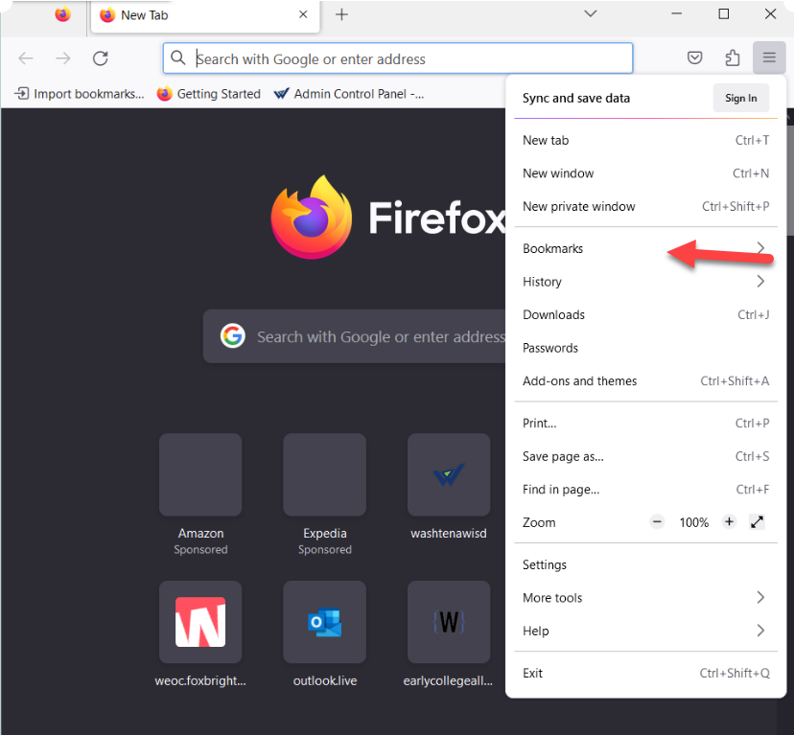The width and height of the screenshot is (794, 735).
Task: Choose Exit from the menu
Action: [645, 674]
